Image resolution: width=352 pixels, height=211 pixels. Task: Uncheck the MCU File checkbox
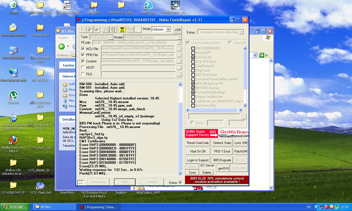(x=83, y=49)
